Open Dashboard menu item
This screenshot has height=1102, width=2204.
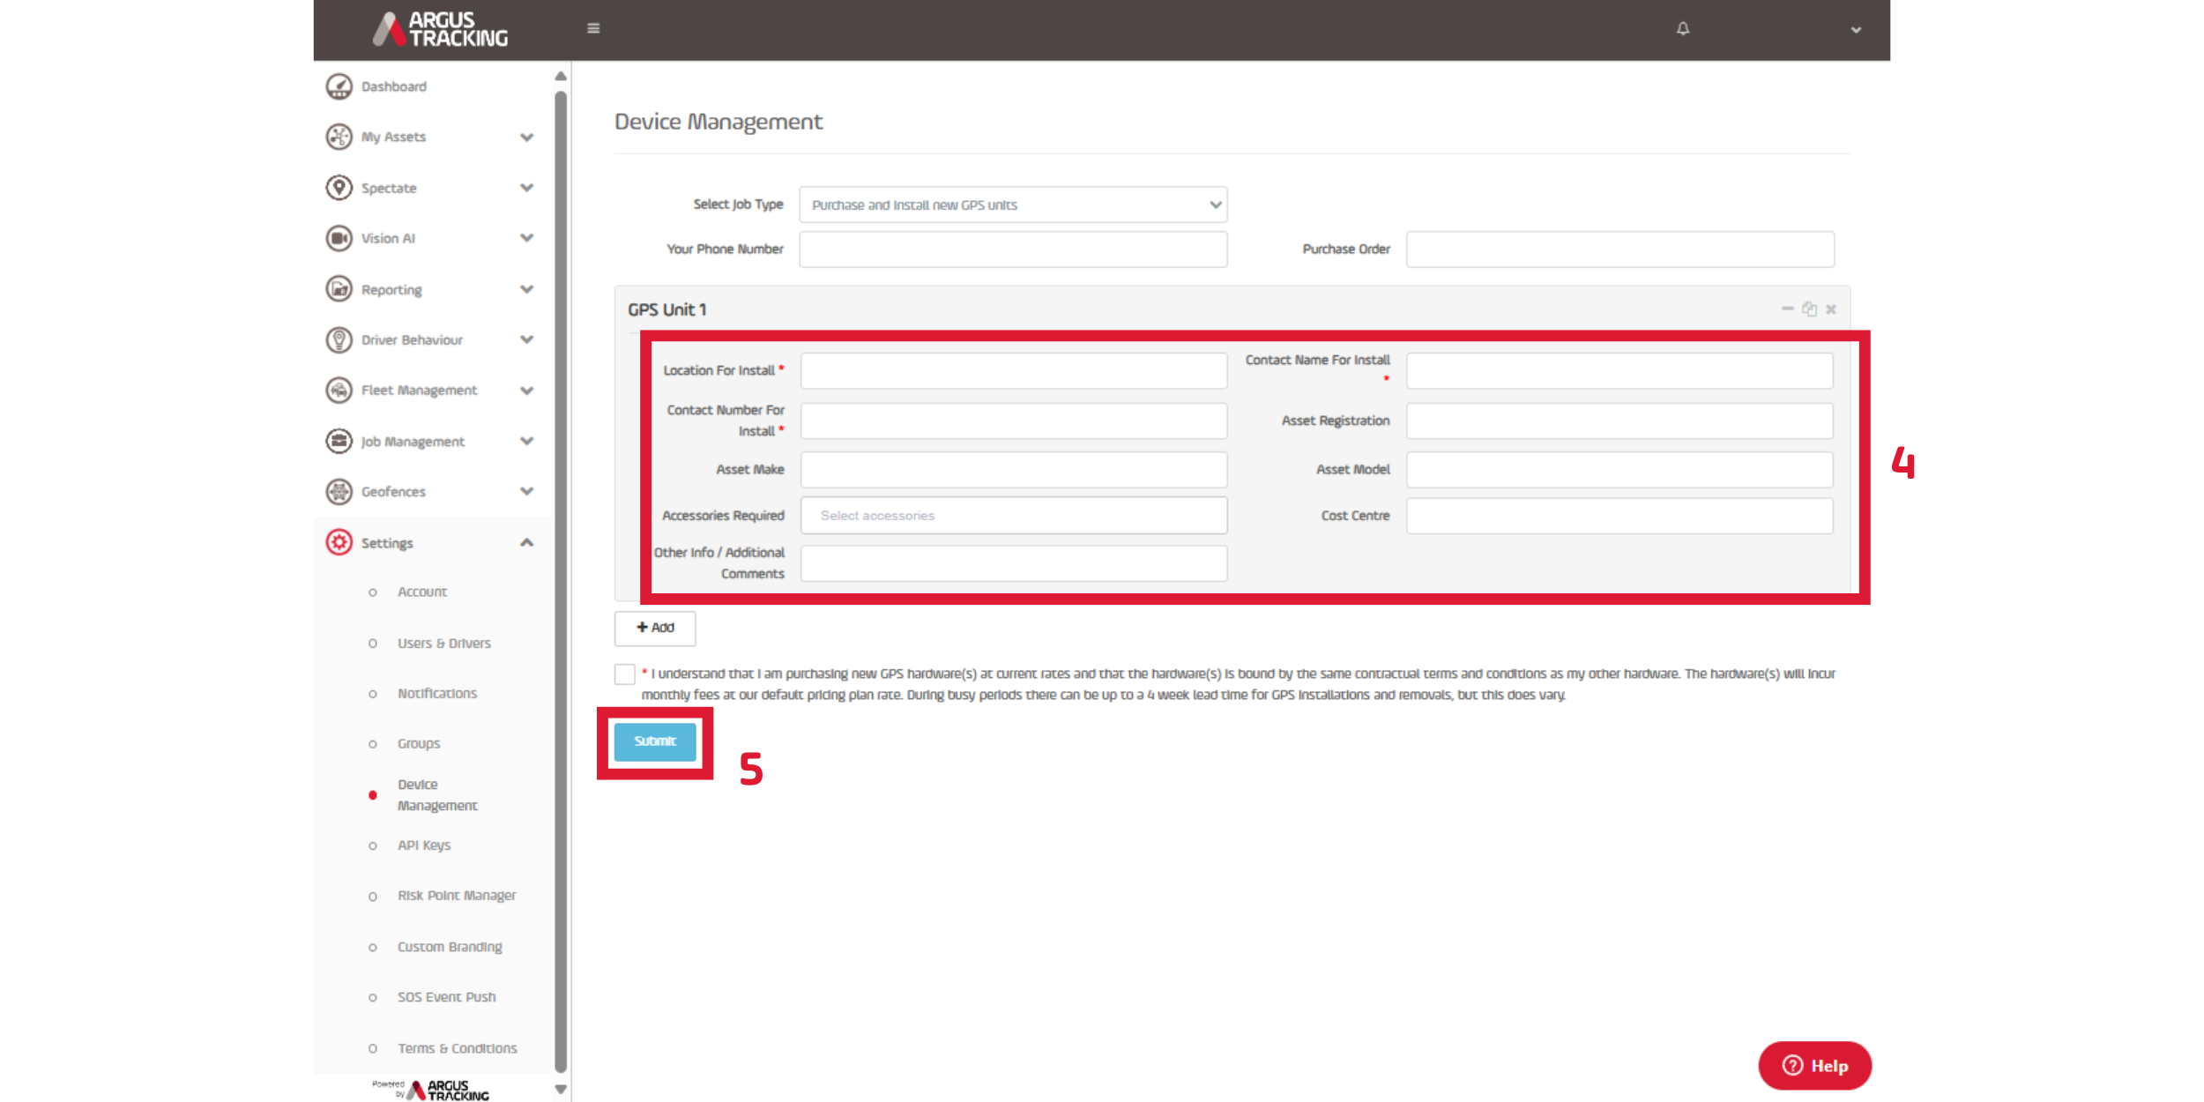393,86
